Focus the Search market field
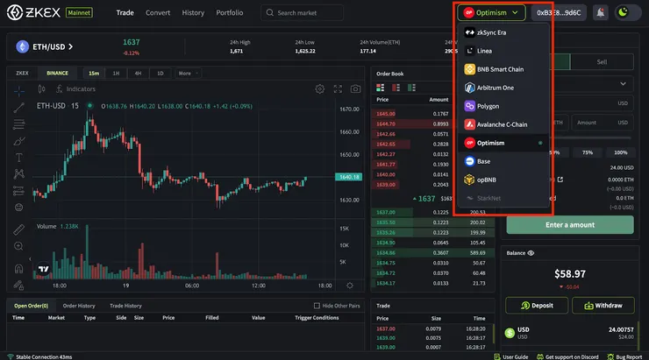Screen dimensions: 649x360 point(303,13)
